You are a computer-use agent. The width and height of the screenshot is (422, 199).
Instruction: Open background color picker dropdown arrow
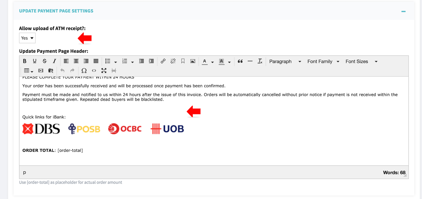[229, 62]
